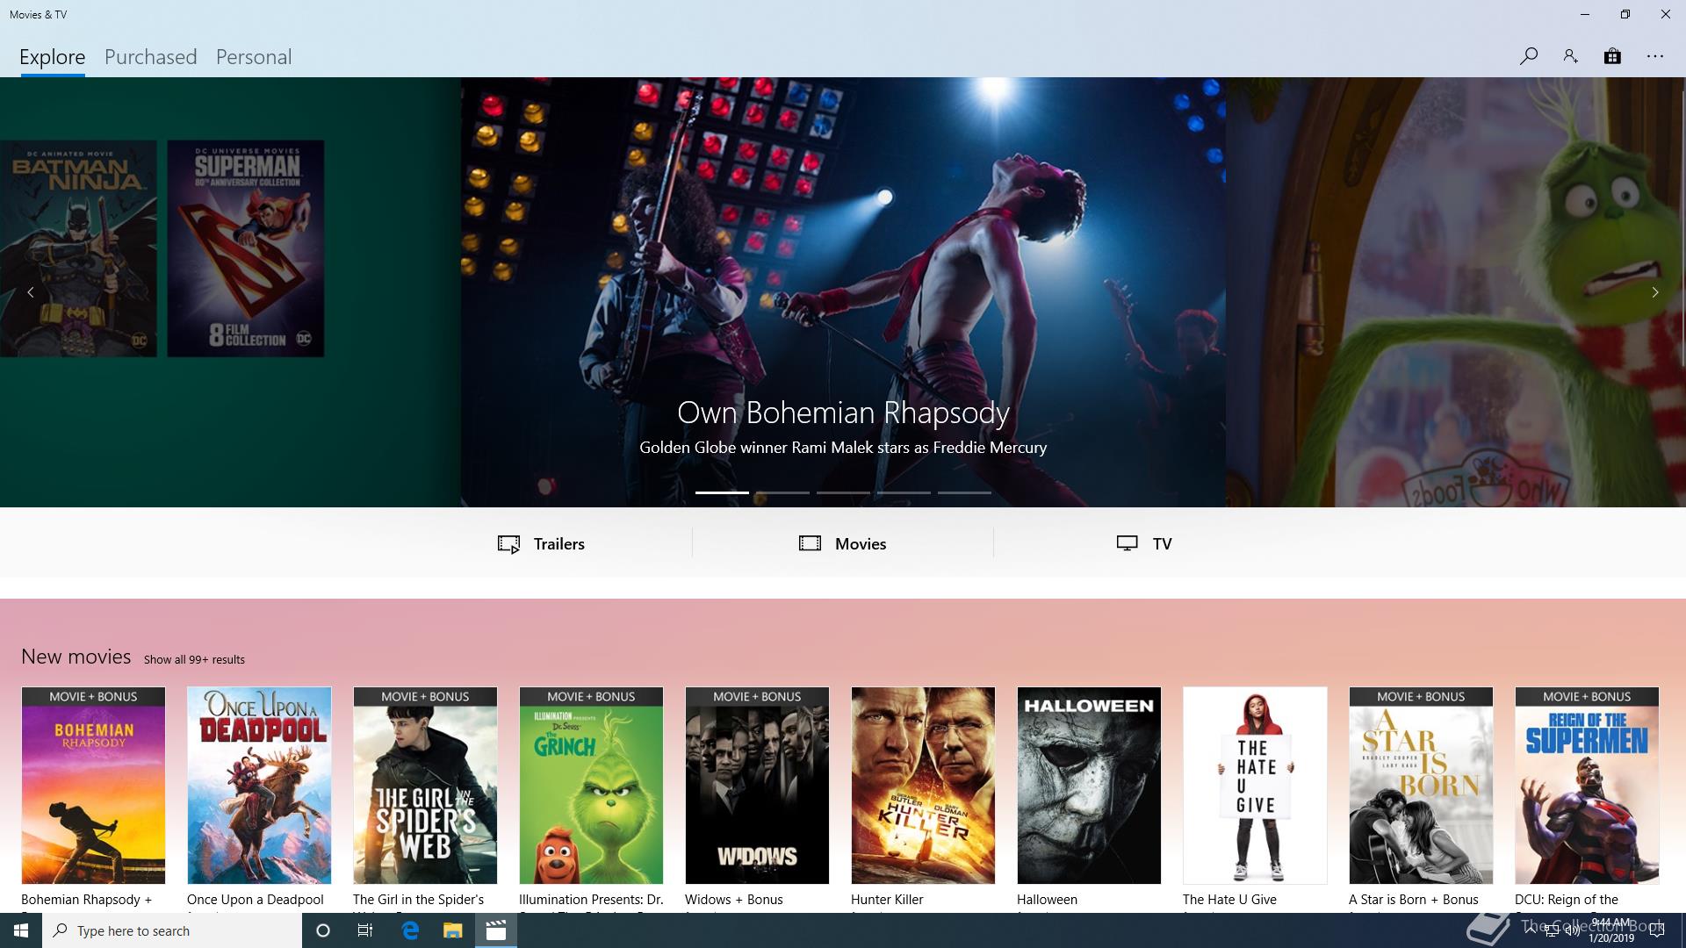
Task: Open the Grinch banner slide on right
Action: (1456, 292)
